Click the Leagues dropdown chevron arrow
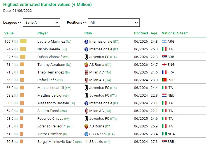 click(57, 23)
